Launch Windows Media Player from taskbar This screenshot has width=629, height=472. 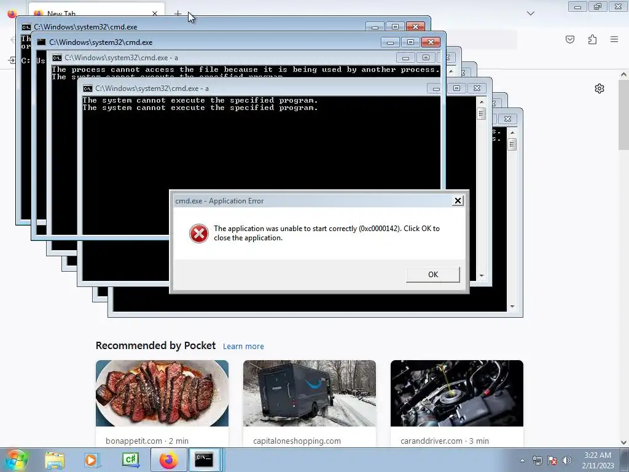click(92, 460)
